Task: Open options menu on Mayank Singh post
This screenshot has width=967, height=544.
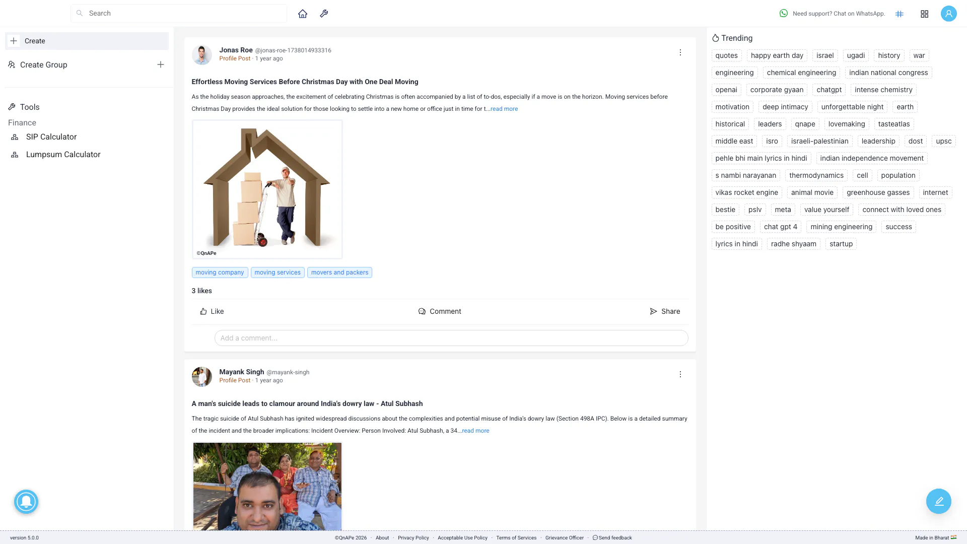Action: coord(680,374)
